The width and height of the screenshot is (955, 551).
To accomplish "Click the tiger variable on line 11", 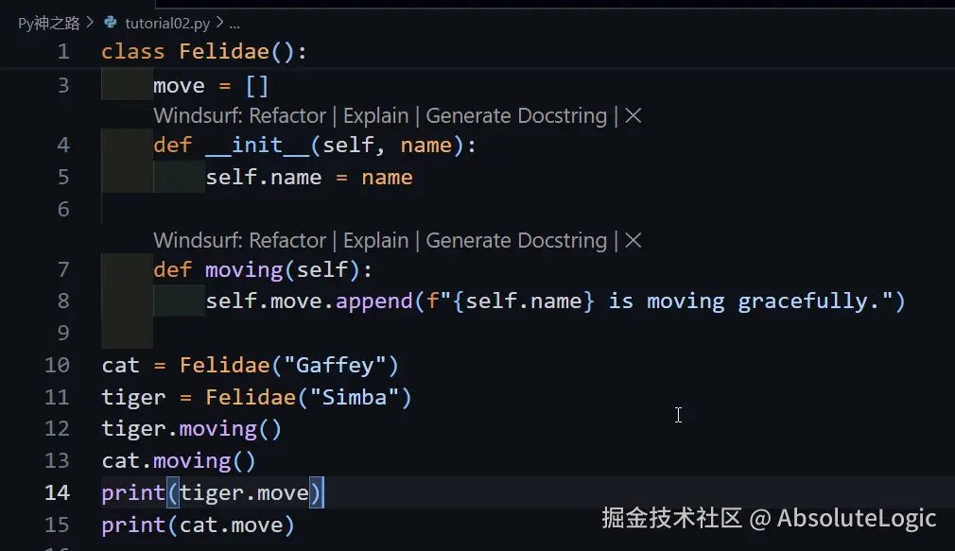I will click(133, 398).
